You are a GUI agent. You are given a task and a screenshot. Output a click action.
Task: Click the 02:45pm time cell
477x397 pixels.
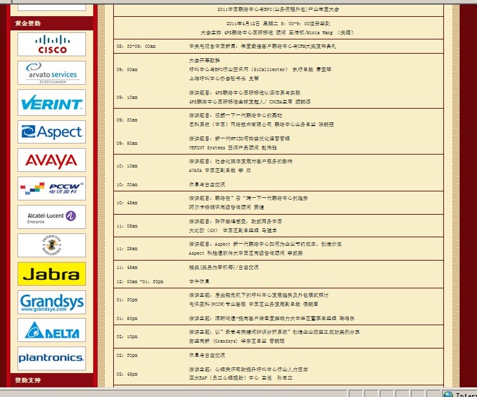coord(127,374)
